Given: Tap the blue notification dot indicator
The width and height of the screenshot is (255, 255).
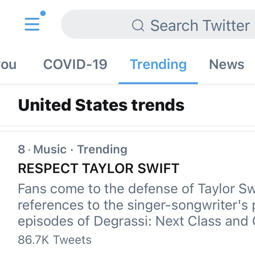Looking at the screenshot, I should point(43,13).
